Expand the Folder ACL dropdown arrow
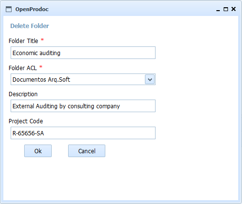The width and height of the screenshot is (242, 204). (x=150, y=79)
